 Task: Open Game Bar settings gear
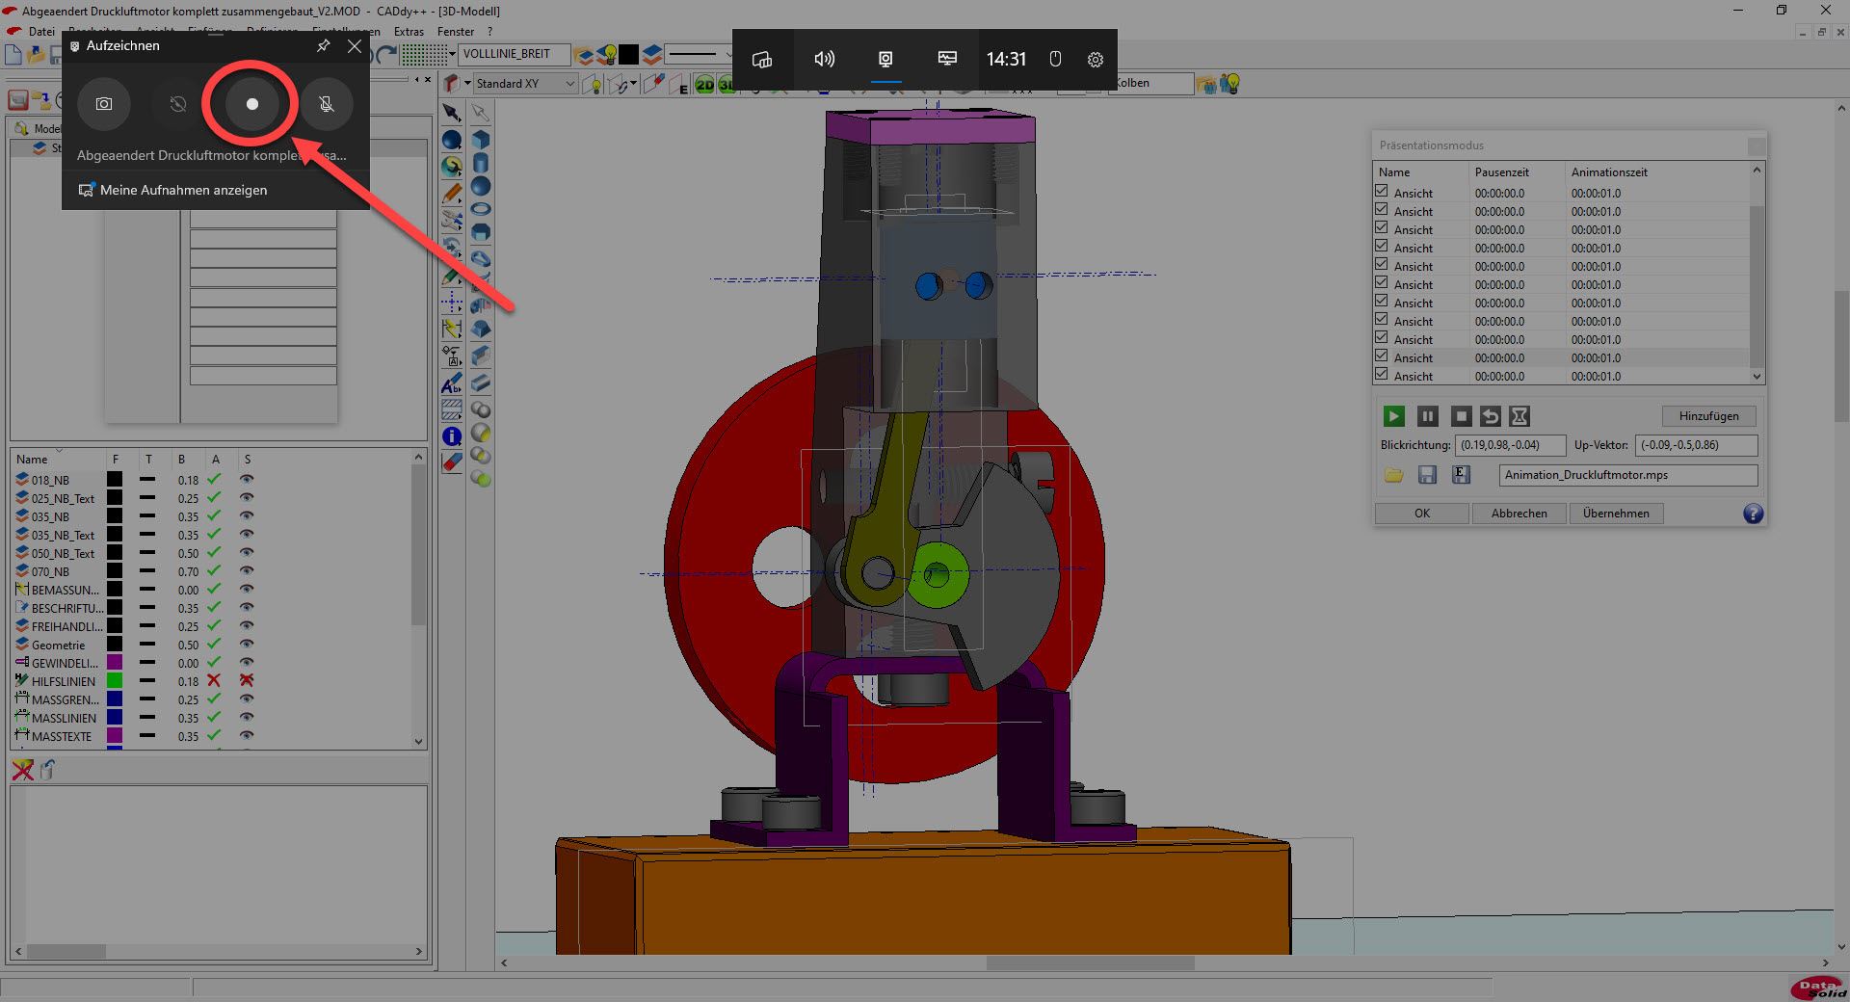coord(1096,59)
